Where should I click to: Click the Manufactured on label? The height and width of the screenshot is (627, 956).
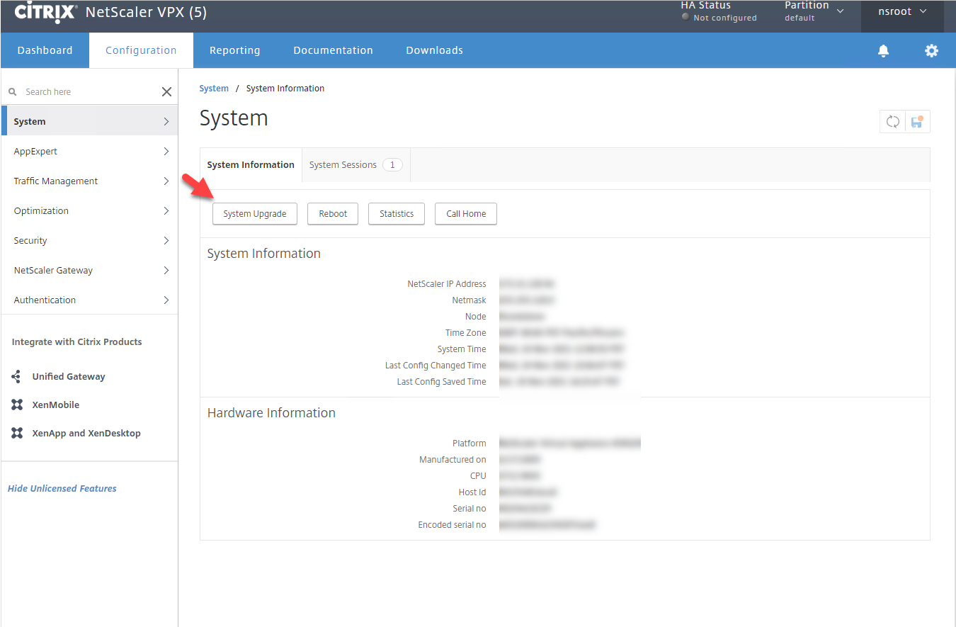click(453, 459)
